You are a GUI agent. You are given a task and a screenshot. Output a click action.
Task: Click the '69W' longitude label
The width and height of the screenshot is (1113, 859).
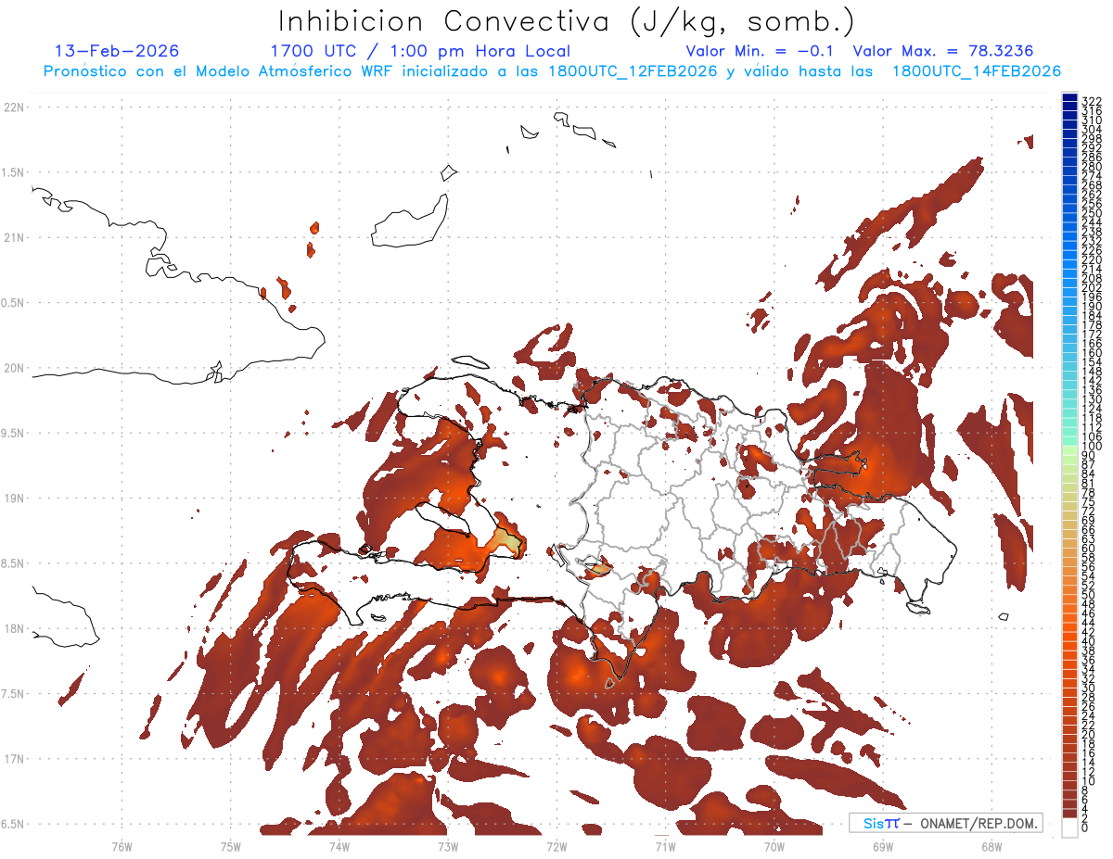883,846
